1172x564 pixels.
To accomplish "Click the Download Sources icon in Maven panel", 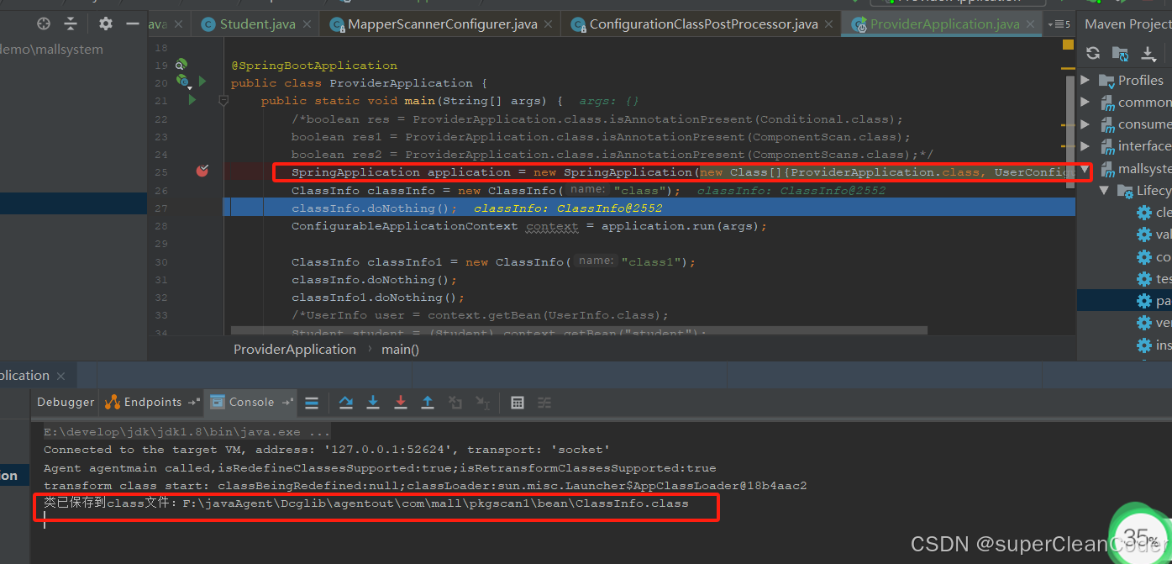I will pos(1146,52).
